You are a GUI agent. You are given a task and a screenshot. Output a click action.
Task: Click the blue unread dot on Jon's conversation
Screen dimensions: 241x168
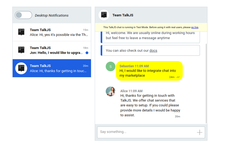(x=87, y=53)
